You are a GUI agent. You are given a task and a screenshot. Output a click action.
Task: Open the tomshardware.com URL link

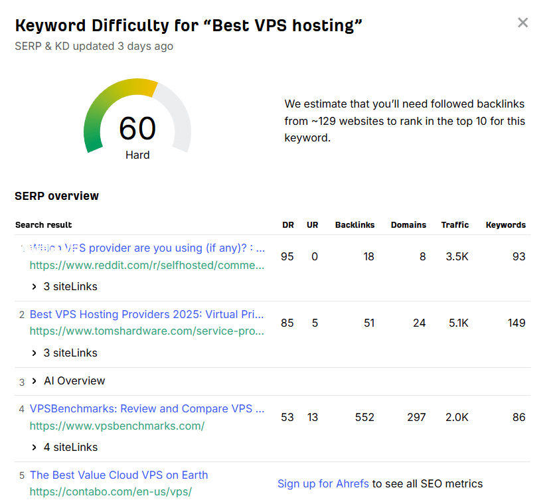147,331
